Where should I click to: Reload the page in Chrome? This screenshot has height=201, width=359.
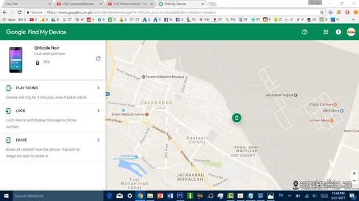tap(20, 12)
